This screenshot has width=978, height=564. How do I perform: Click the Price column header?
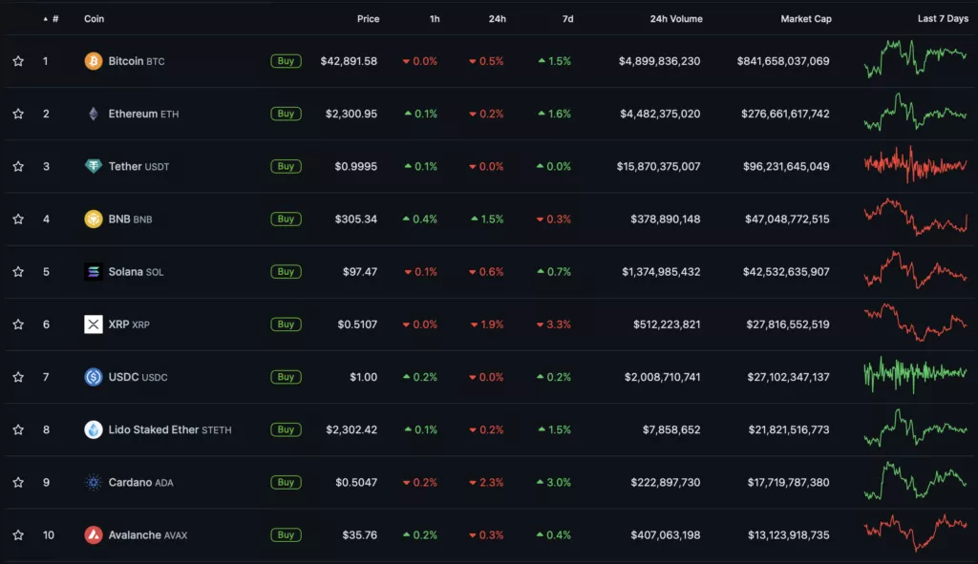(368, 19)
